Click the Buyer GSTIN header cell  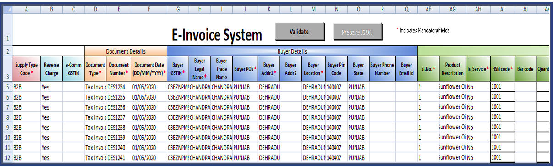click(178, 69)
